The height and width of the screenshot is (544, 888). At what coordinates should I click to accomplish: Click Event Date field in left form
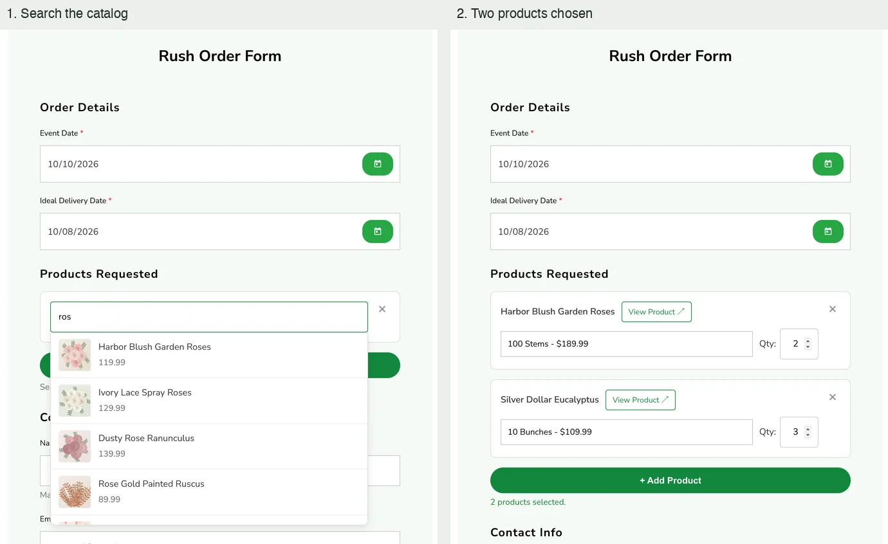tap(220, 164)
